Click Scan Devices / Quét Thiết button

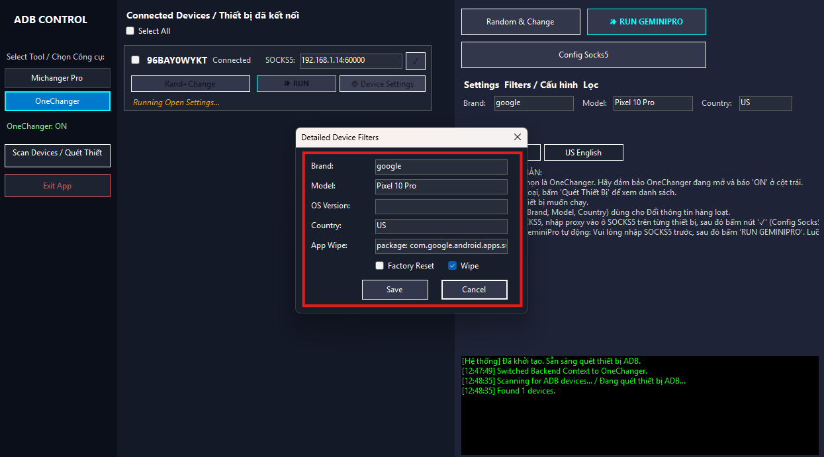tap(57, 155)
